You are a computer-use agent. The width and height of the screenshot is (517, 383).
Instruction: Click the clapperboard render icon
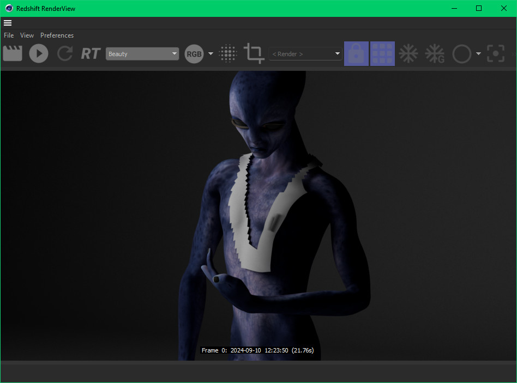[13, 53]
